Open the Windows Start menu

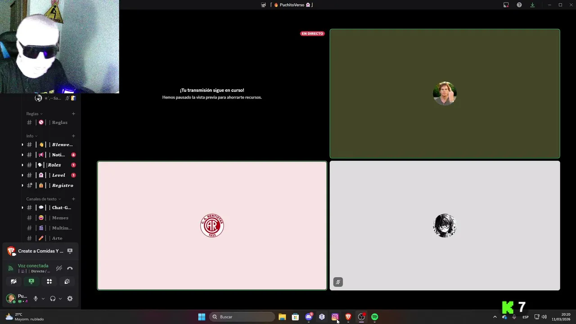tap(202, 317)
